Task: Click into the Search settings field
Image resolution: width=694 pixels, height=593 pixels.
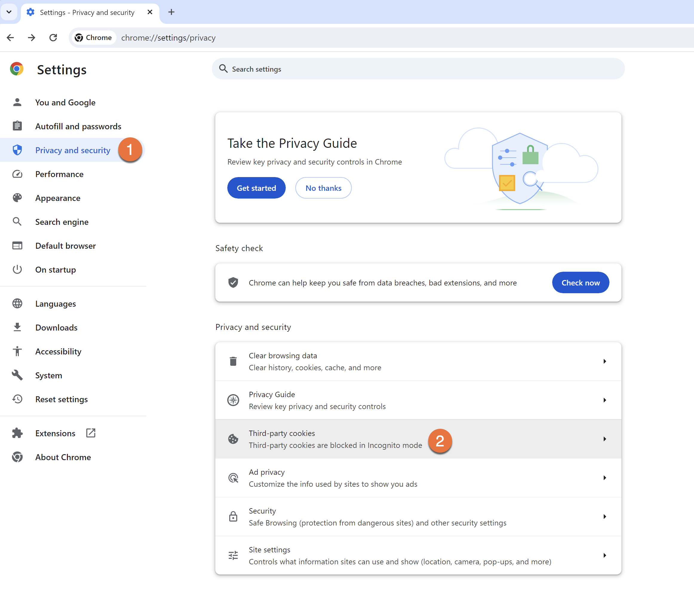Action: click(419, 69)
